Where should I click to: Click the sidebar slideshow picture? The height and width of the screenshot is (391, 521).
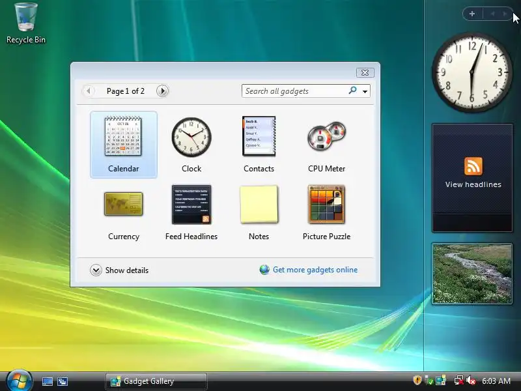pyautogui.click(x=472, y=274)
